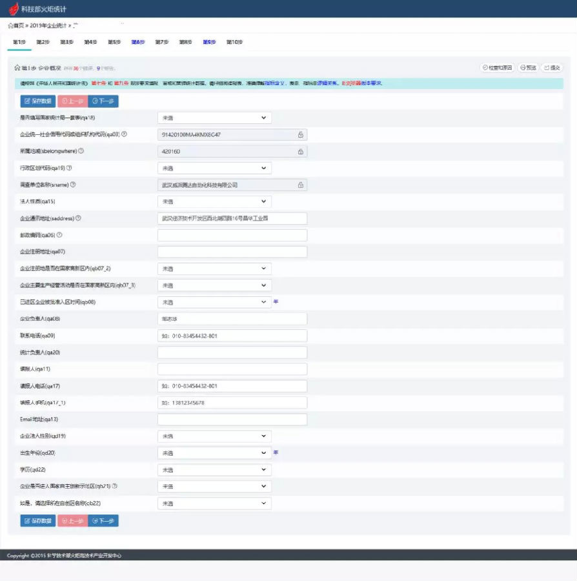Click the help icon beside 所属地域(sbelongwhere)

pos(81,151)
